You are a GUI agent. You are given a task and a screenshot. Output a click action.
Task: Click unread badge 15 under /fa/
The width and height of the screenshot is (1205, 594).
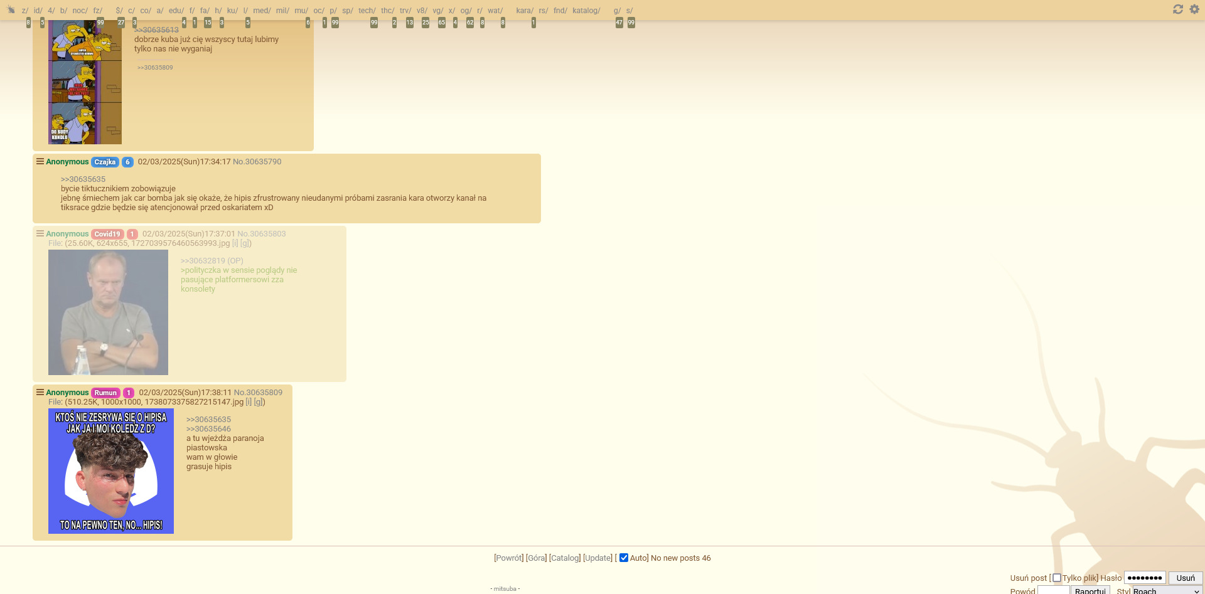pos(208,23)
